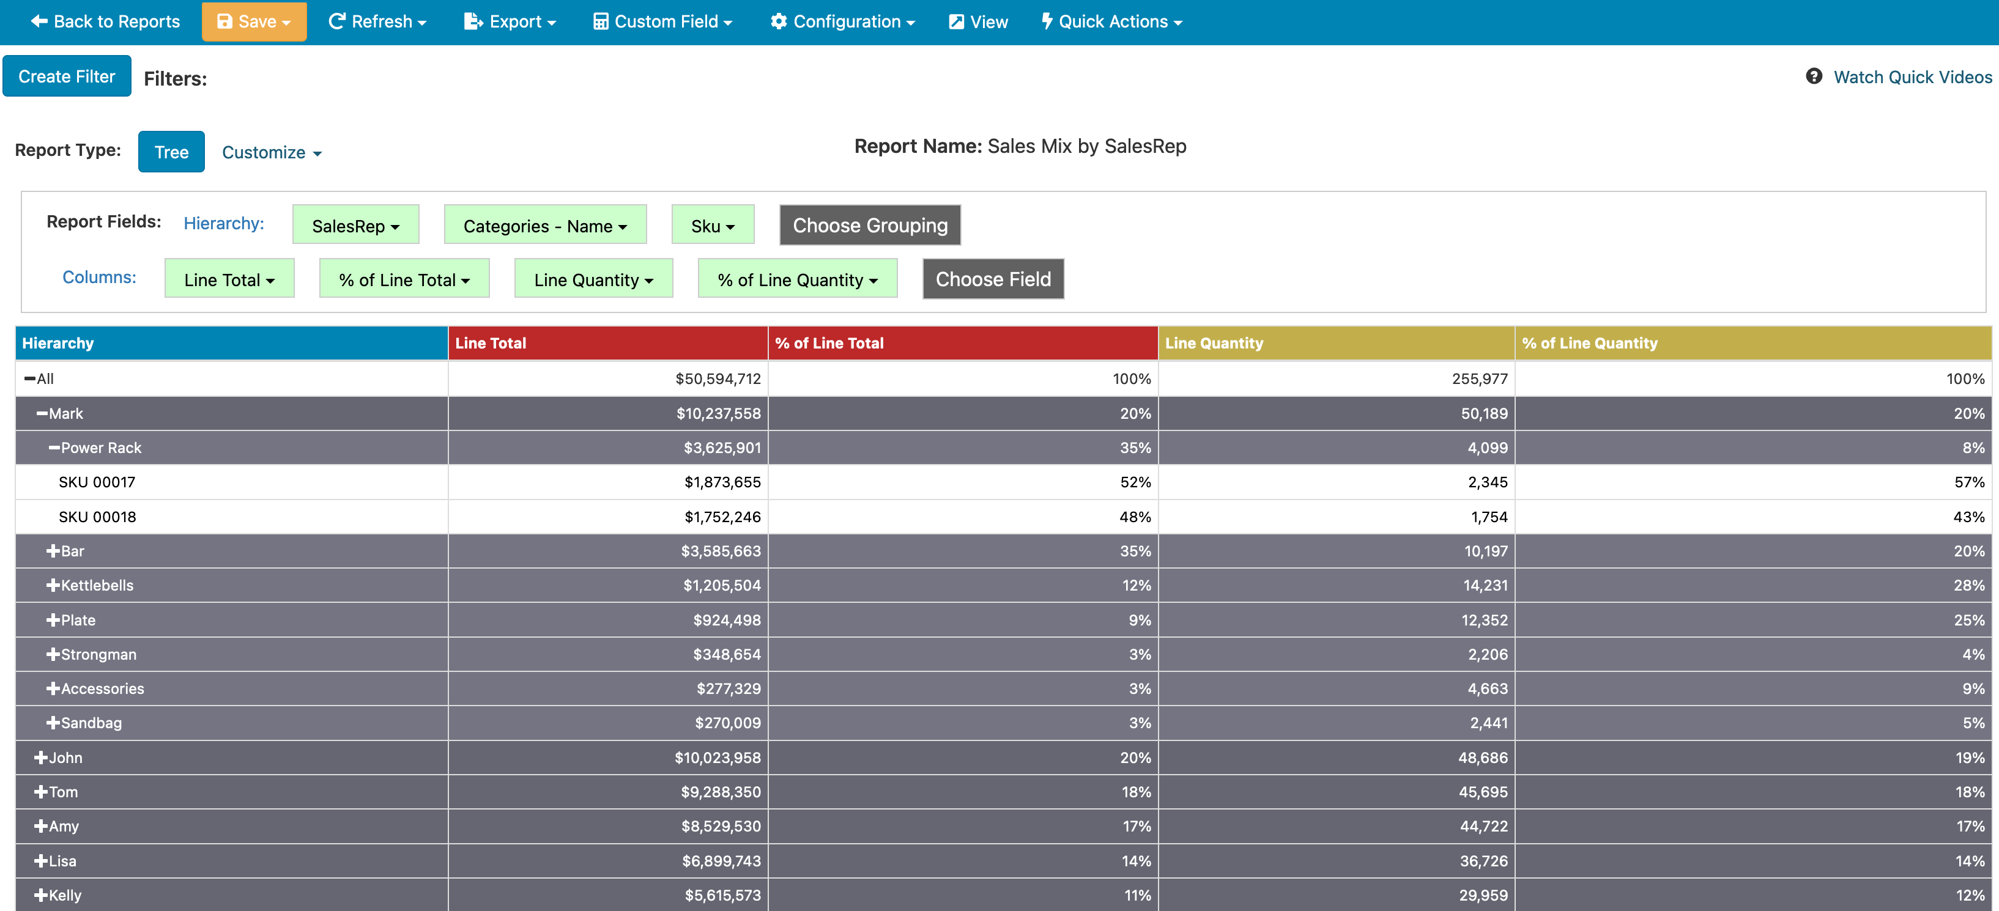Collapse the Mark sales rep row
This screenshot has height=911, width=1999.
pos(42,413)
